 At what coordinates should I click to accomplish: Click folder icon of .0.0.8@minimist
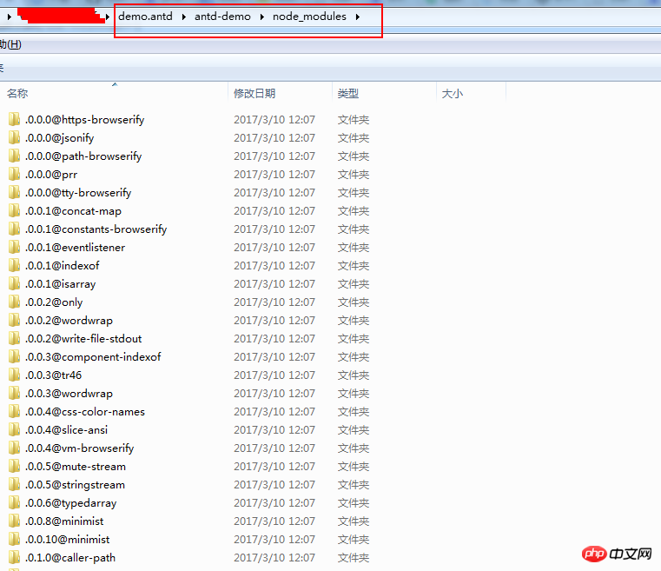coord(14,521)
